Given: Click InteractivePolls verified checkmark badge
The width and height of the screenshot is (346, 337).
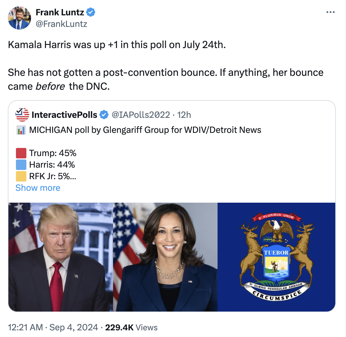Looking at the screenshot, I should [x=104, y=115].
